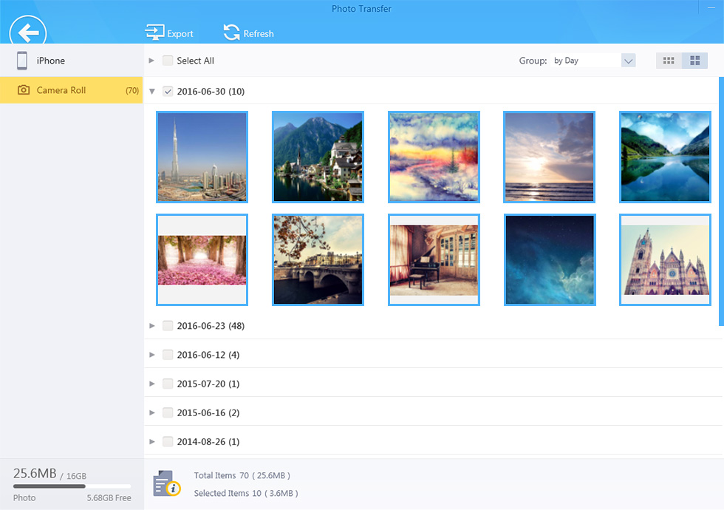Image resolution: width=724 pixels, height=510 pixels.
Task: Click the 2015-06-16 (2) date label
Action: click(x=208, y=412)
